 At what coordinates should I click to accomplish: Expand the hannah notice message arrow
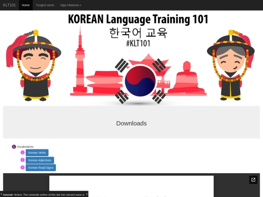[1, 194]
